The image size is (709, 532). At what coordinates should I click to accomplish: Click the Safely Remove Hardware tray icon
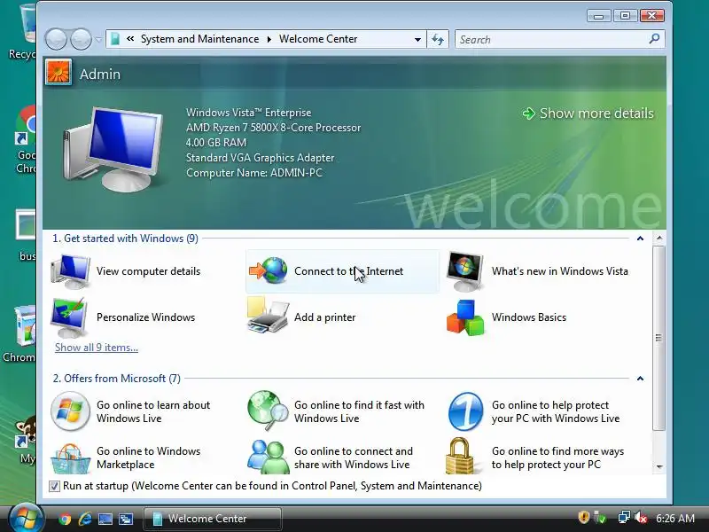point(601,518)
